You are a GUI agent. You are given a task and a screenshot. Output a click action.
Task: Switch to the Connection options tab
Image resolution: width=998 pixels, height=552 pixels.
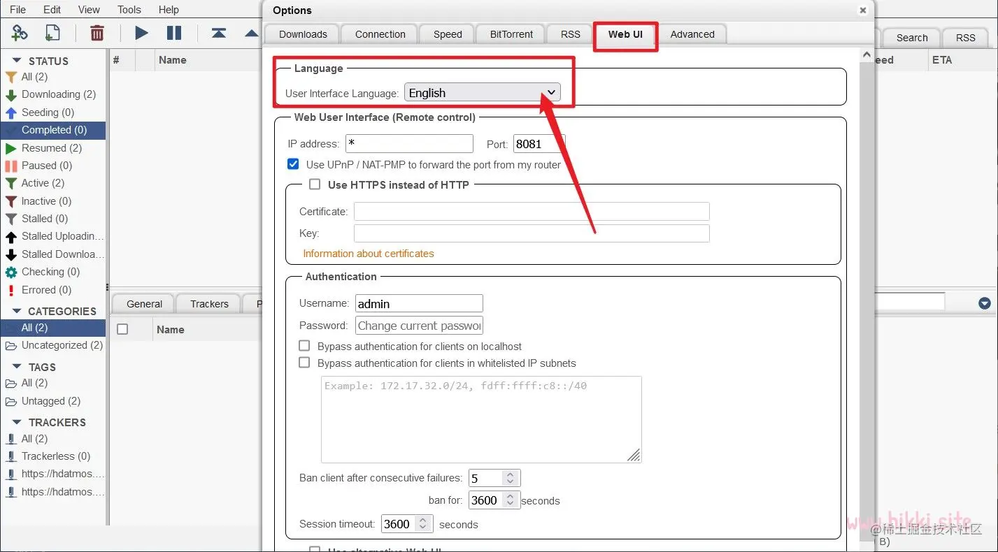[380, 34]
